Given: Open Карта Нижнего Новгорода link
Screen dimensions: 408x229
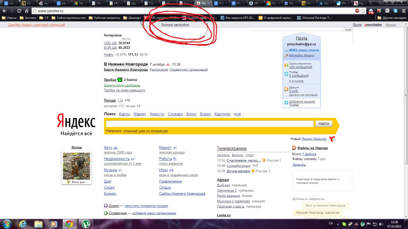Looking at the screenshot, I should (125, 70).
